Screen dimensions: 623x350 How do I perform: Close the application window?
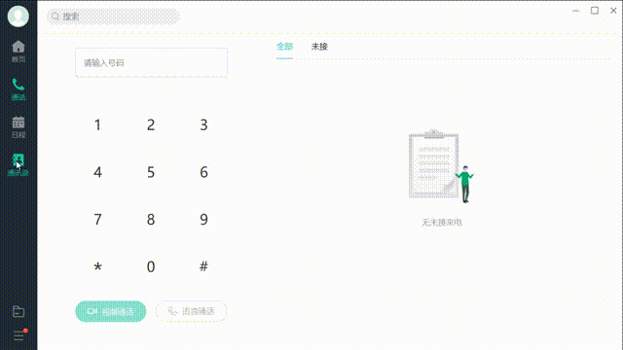613,11
